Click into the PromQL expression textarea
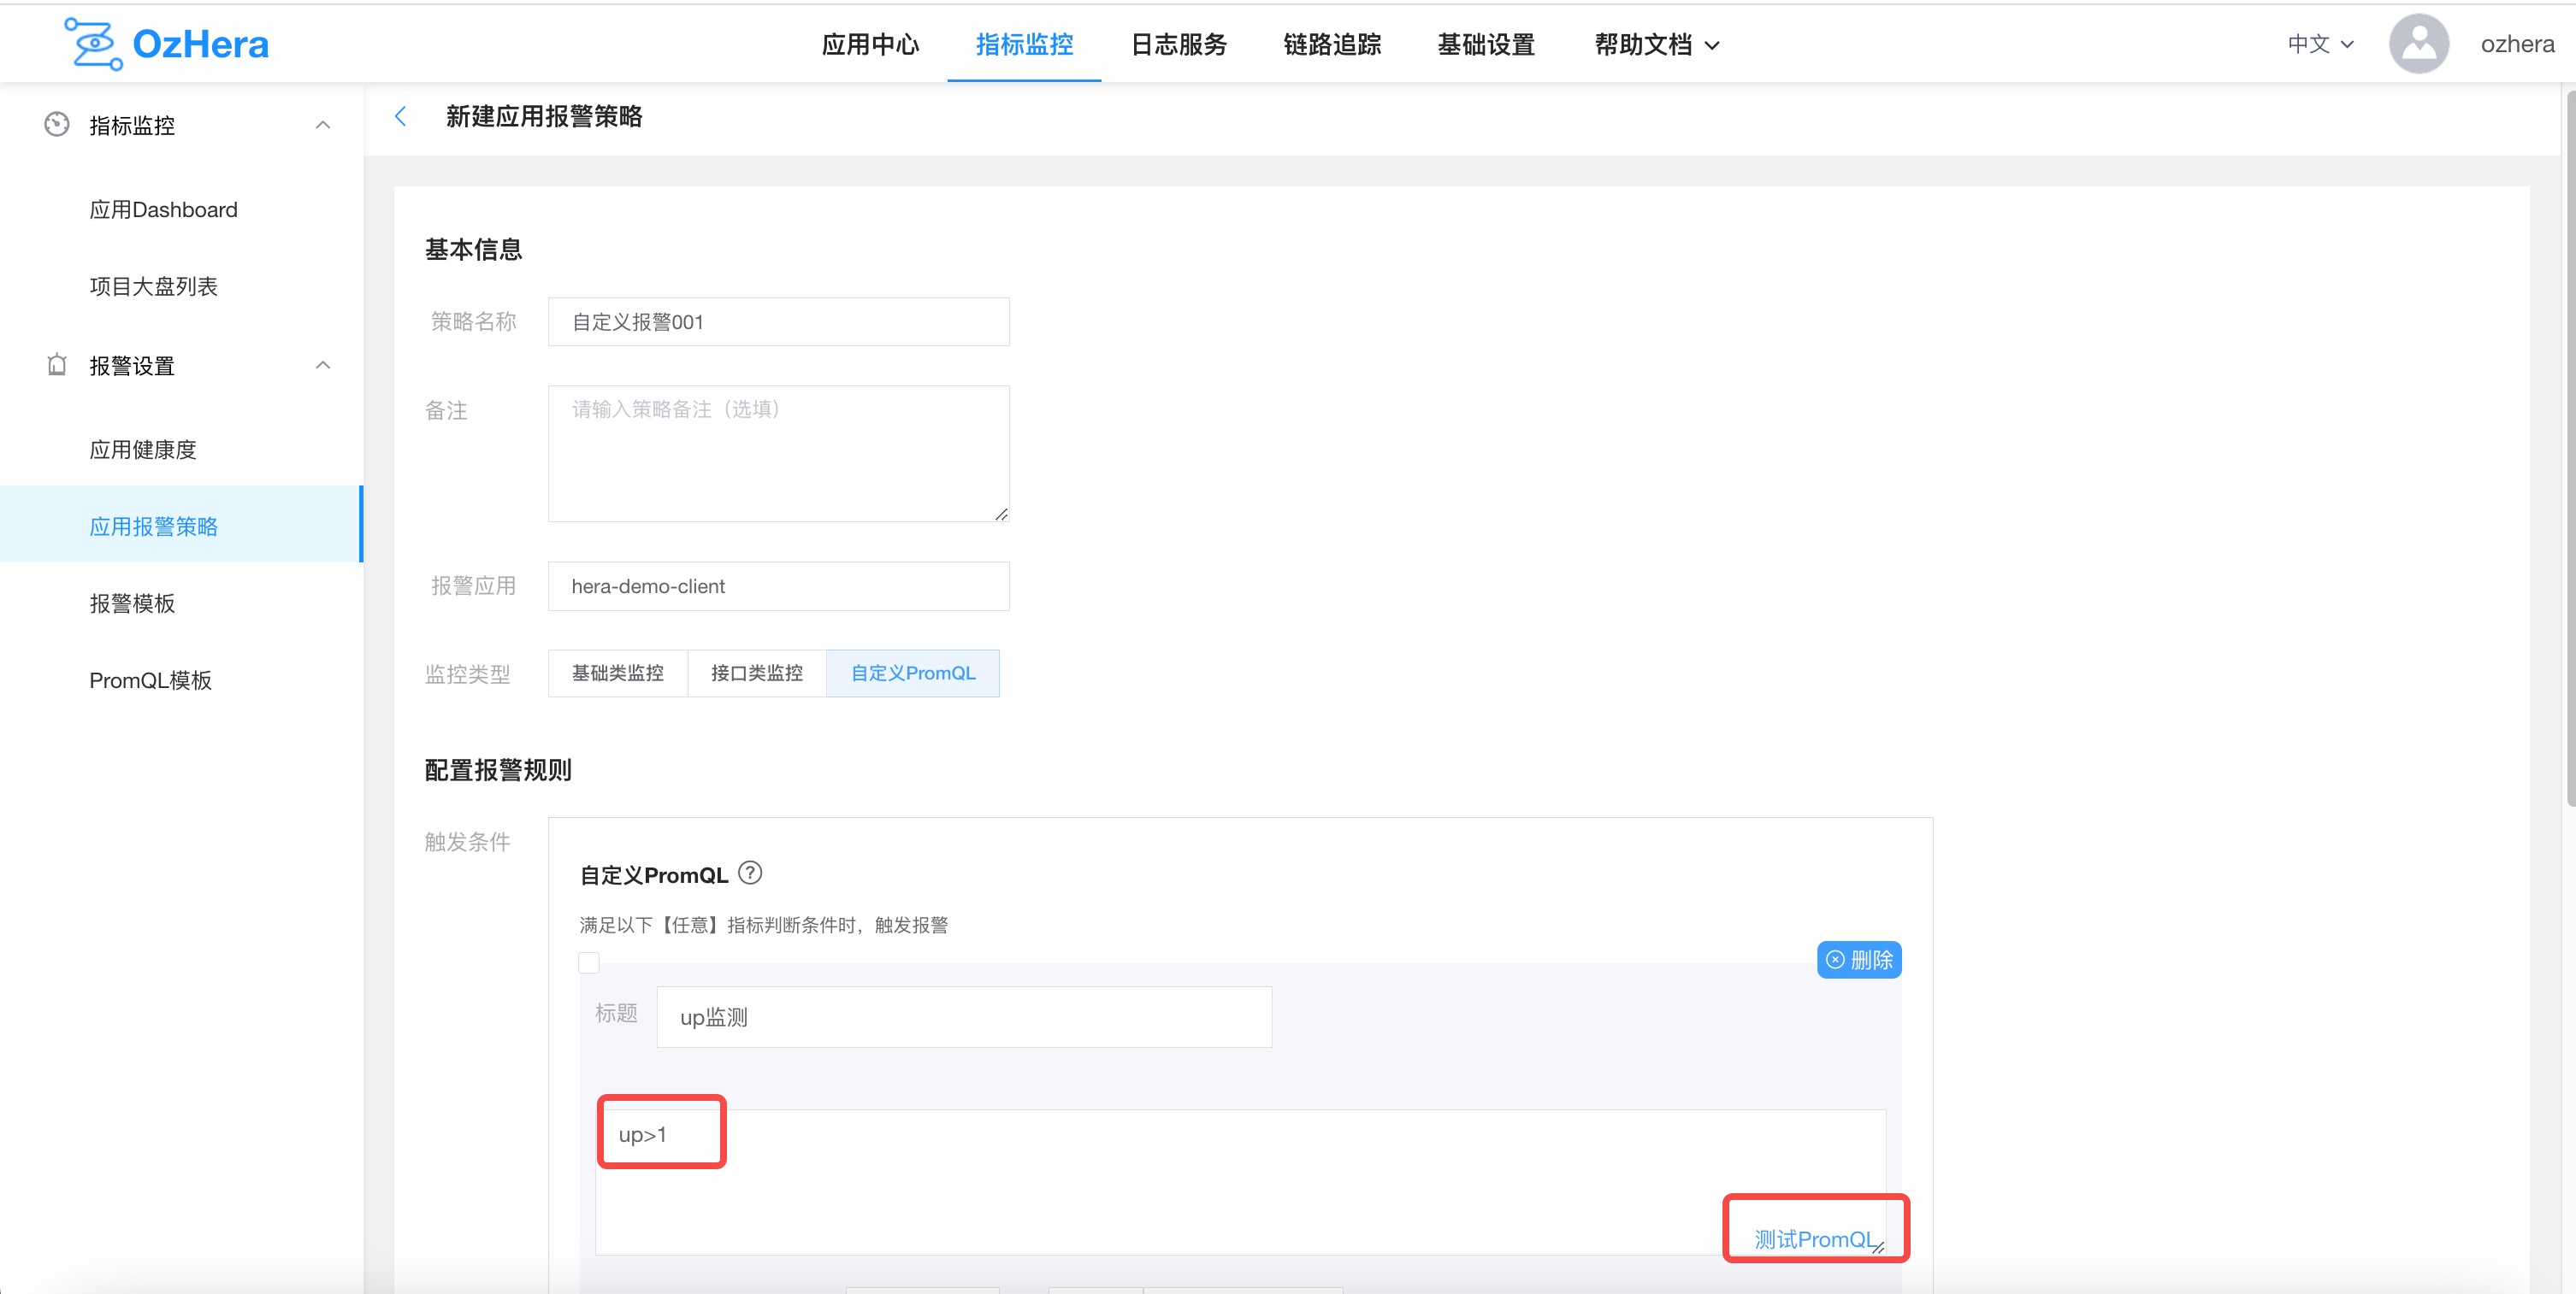 [x=1240, y=1182]
